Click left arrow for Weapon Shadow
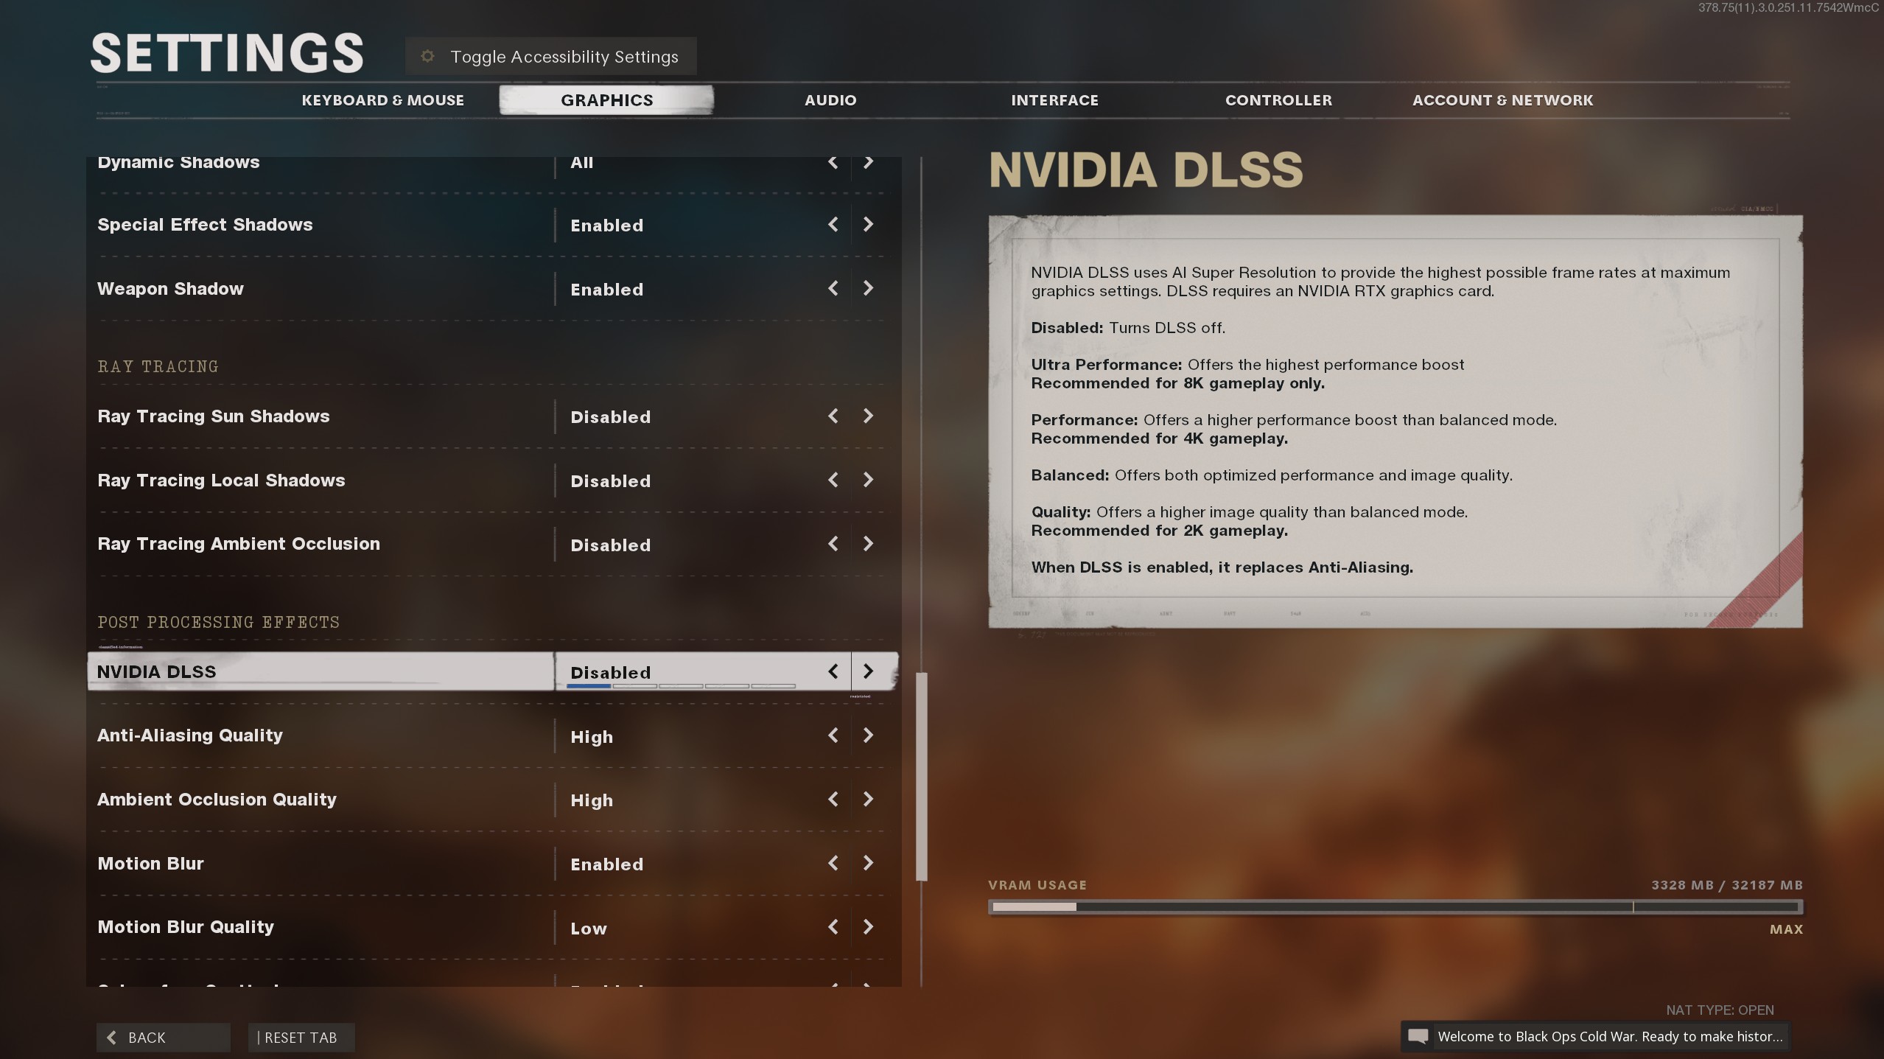This screenshot has height=1059, width=1884. pyautogui.click(x=833, y=288)
